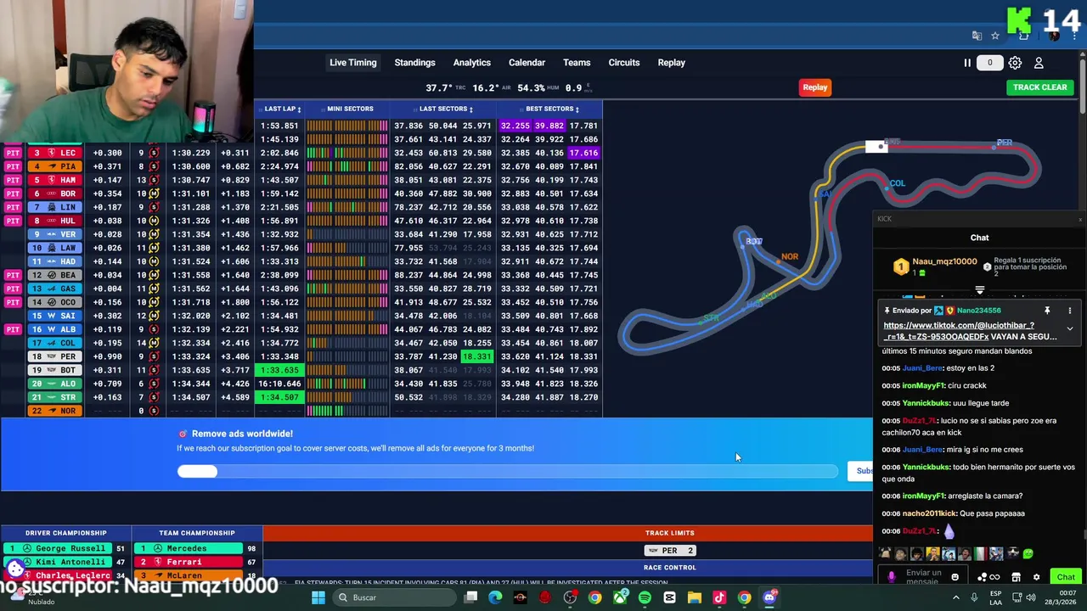Open Discord from the taskbar
The image size is (1087, 611).
coord(769,597)
